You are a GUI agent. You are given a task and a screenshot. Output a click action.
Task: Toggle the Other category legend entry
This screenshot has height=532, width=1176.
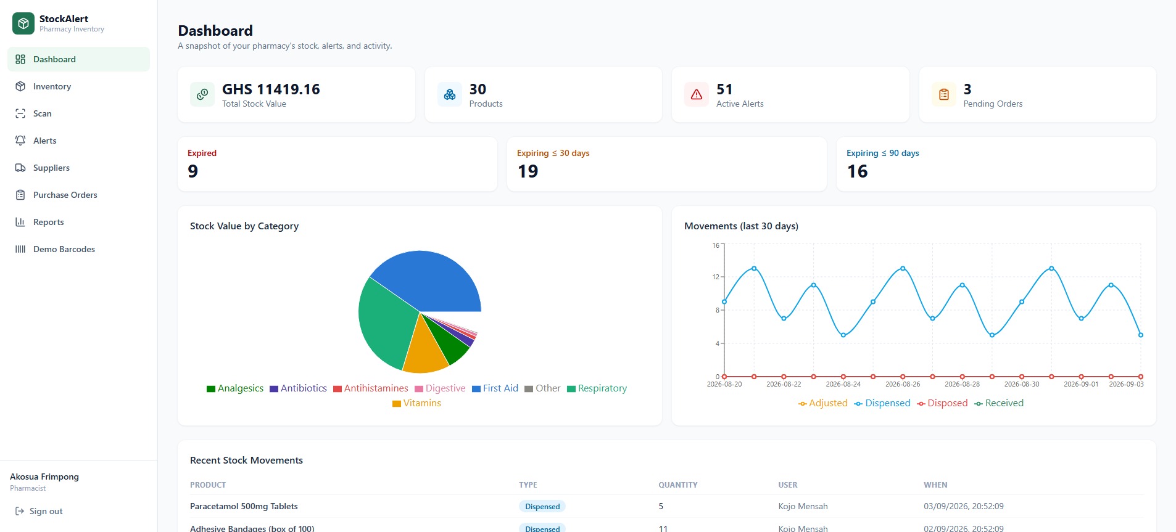click(x=542, y=388)
